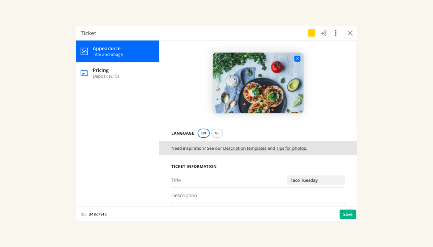This screenshot has width=433, height=247.
Task: Click the Deposit (€15) subtitle
Action: coord(106,76)
